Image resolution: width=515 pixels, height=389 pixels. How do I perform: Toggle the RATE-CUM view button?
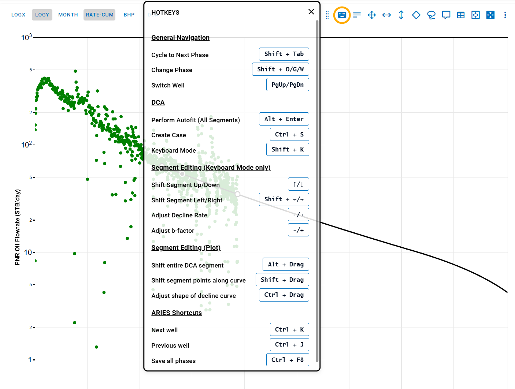(100, 15)
